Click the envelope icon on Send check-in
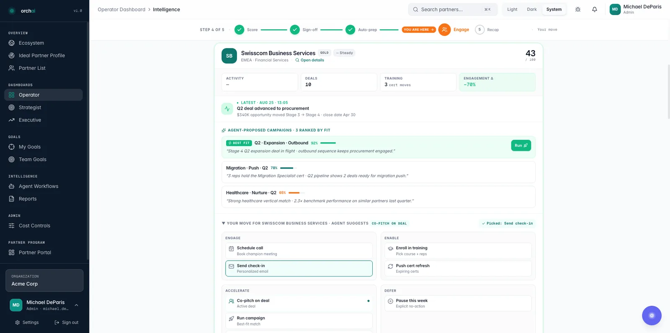 (231, 266)
